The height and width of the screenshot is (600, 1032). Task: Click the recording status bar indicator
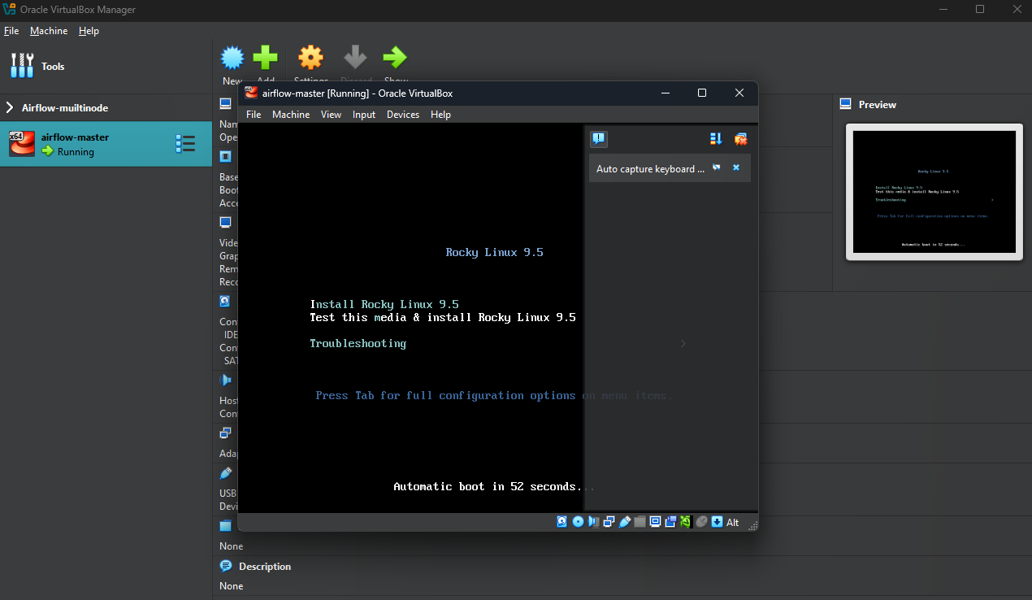coord(671,522)
